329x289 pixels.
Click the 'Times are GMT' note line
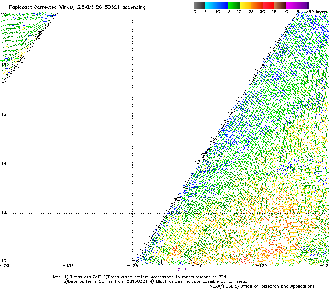pyautogui.click(x=139, y=277)
